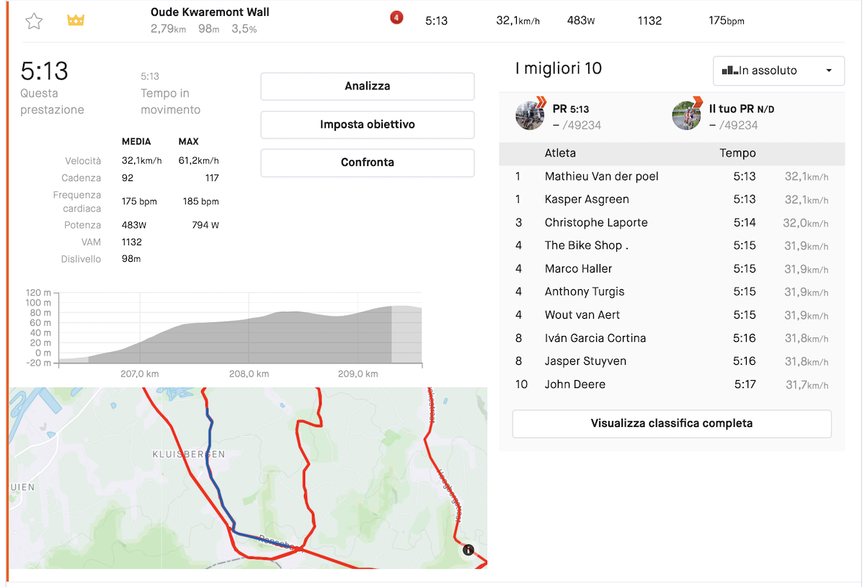
Task: Open Christophe Laporte's leaderboard entry
Action: click(596, 223)
